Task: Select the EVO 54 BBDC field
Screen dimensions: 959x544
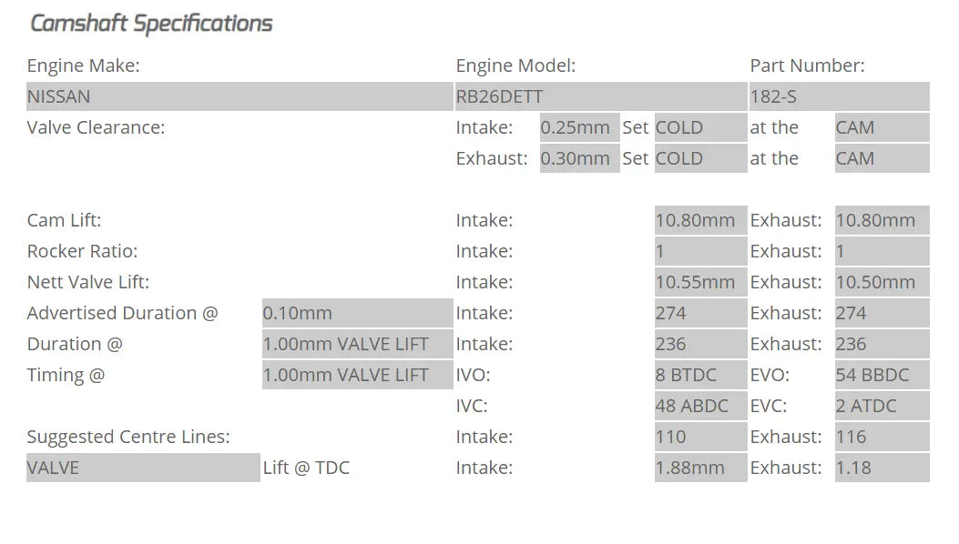Action: [x=882, y=375]
